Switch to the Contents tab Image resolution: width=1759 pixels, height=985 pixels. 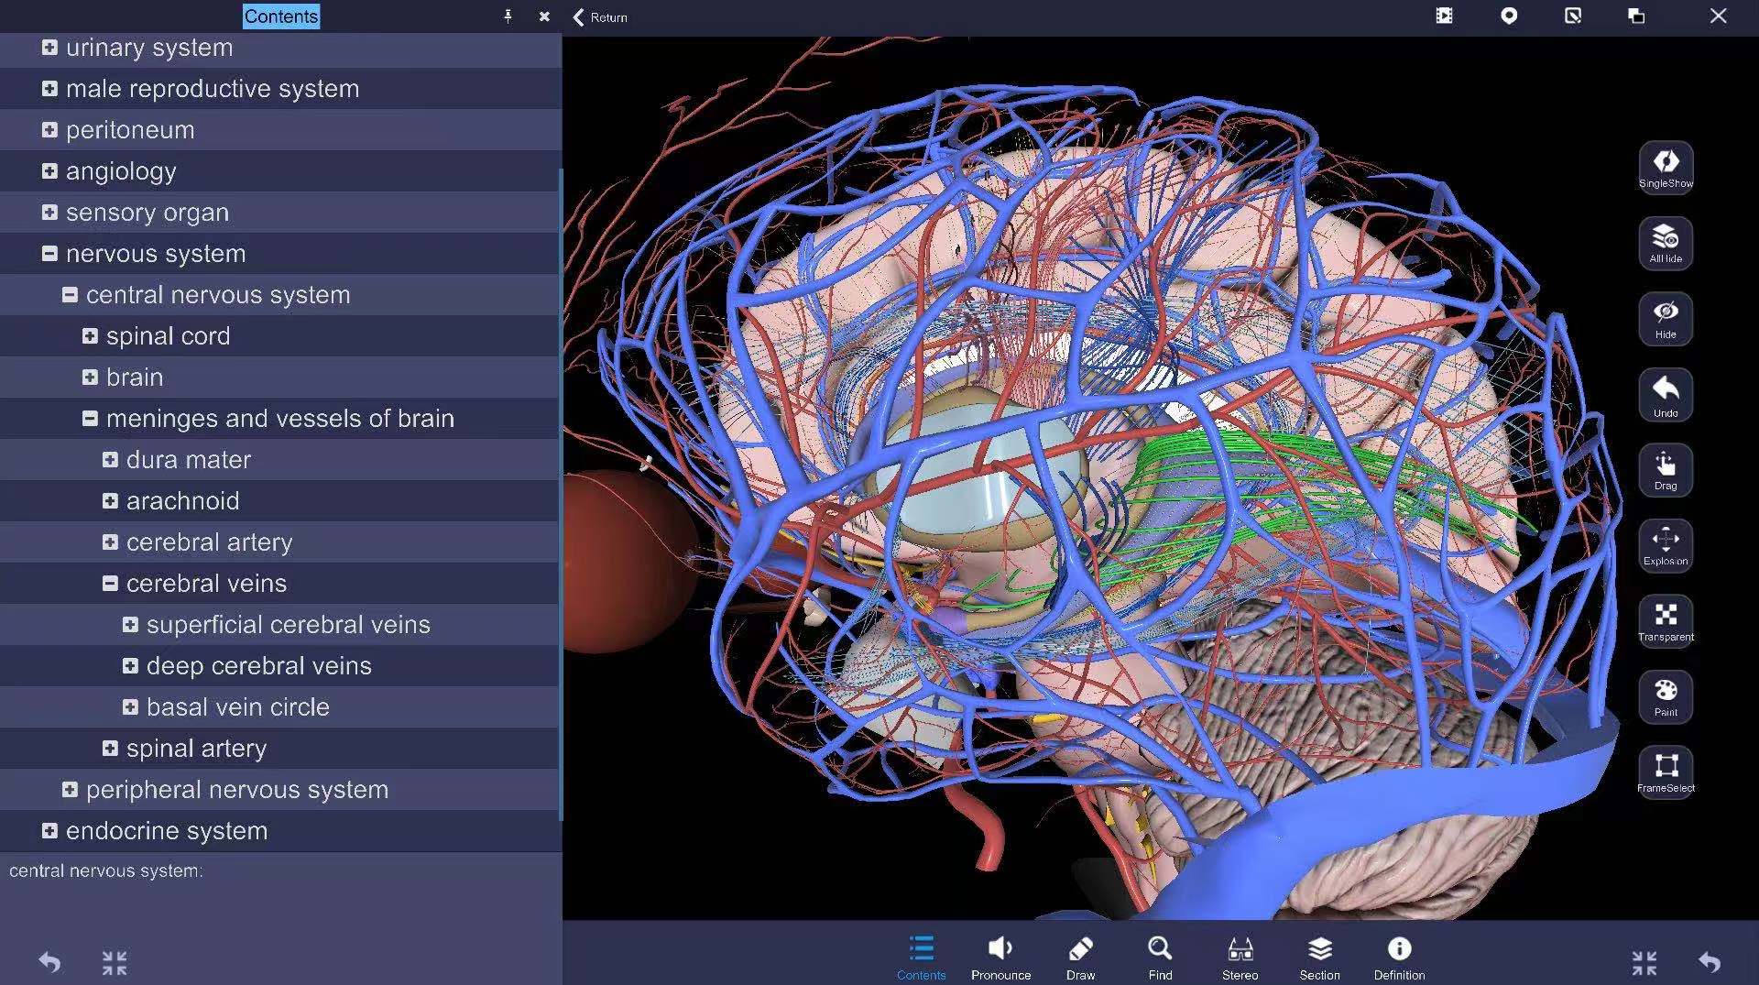(921, 958)
